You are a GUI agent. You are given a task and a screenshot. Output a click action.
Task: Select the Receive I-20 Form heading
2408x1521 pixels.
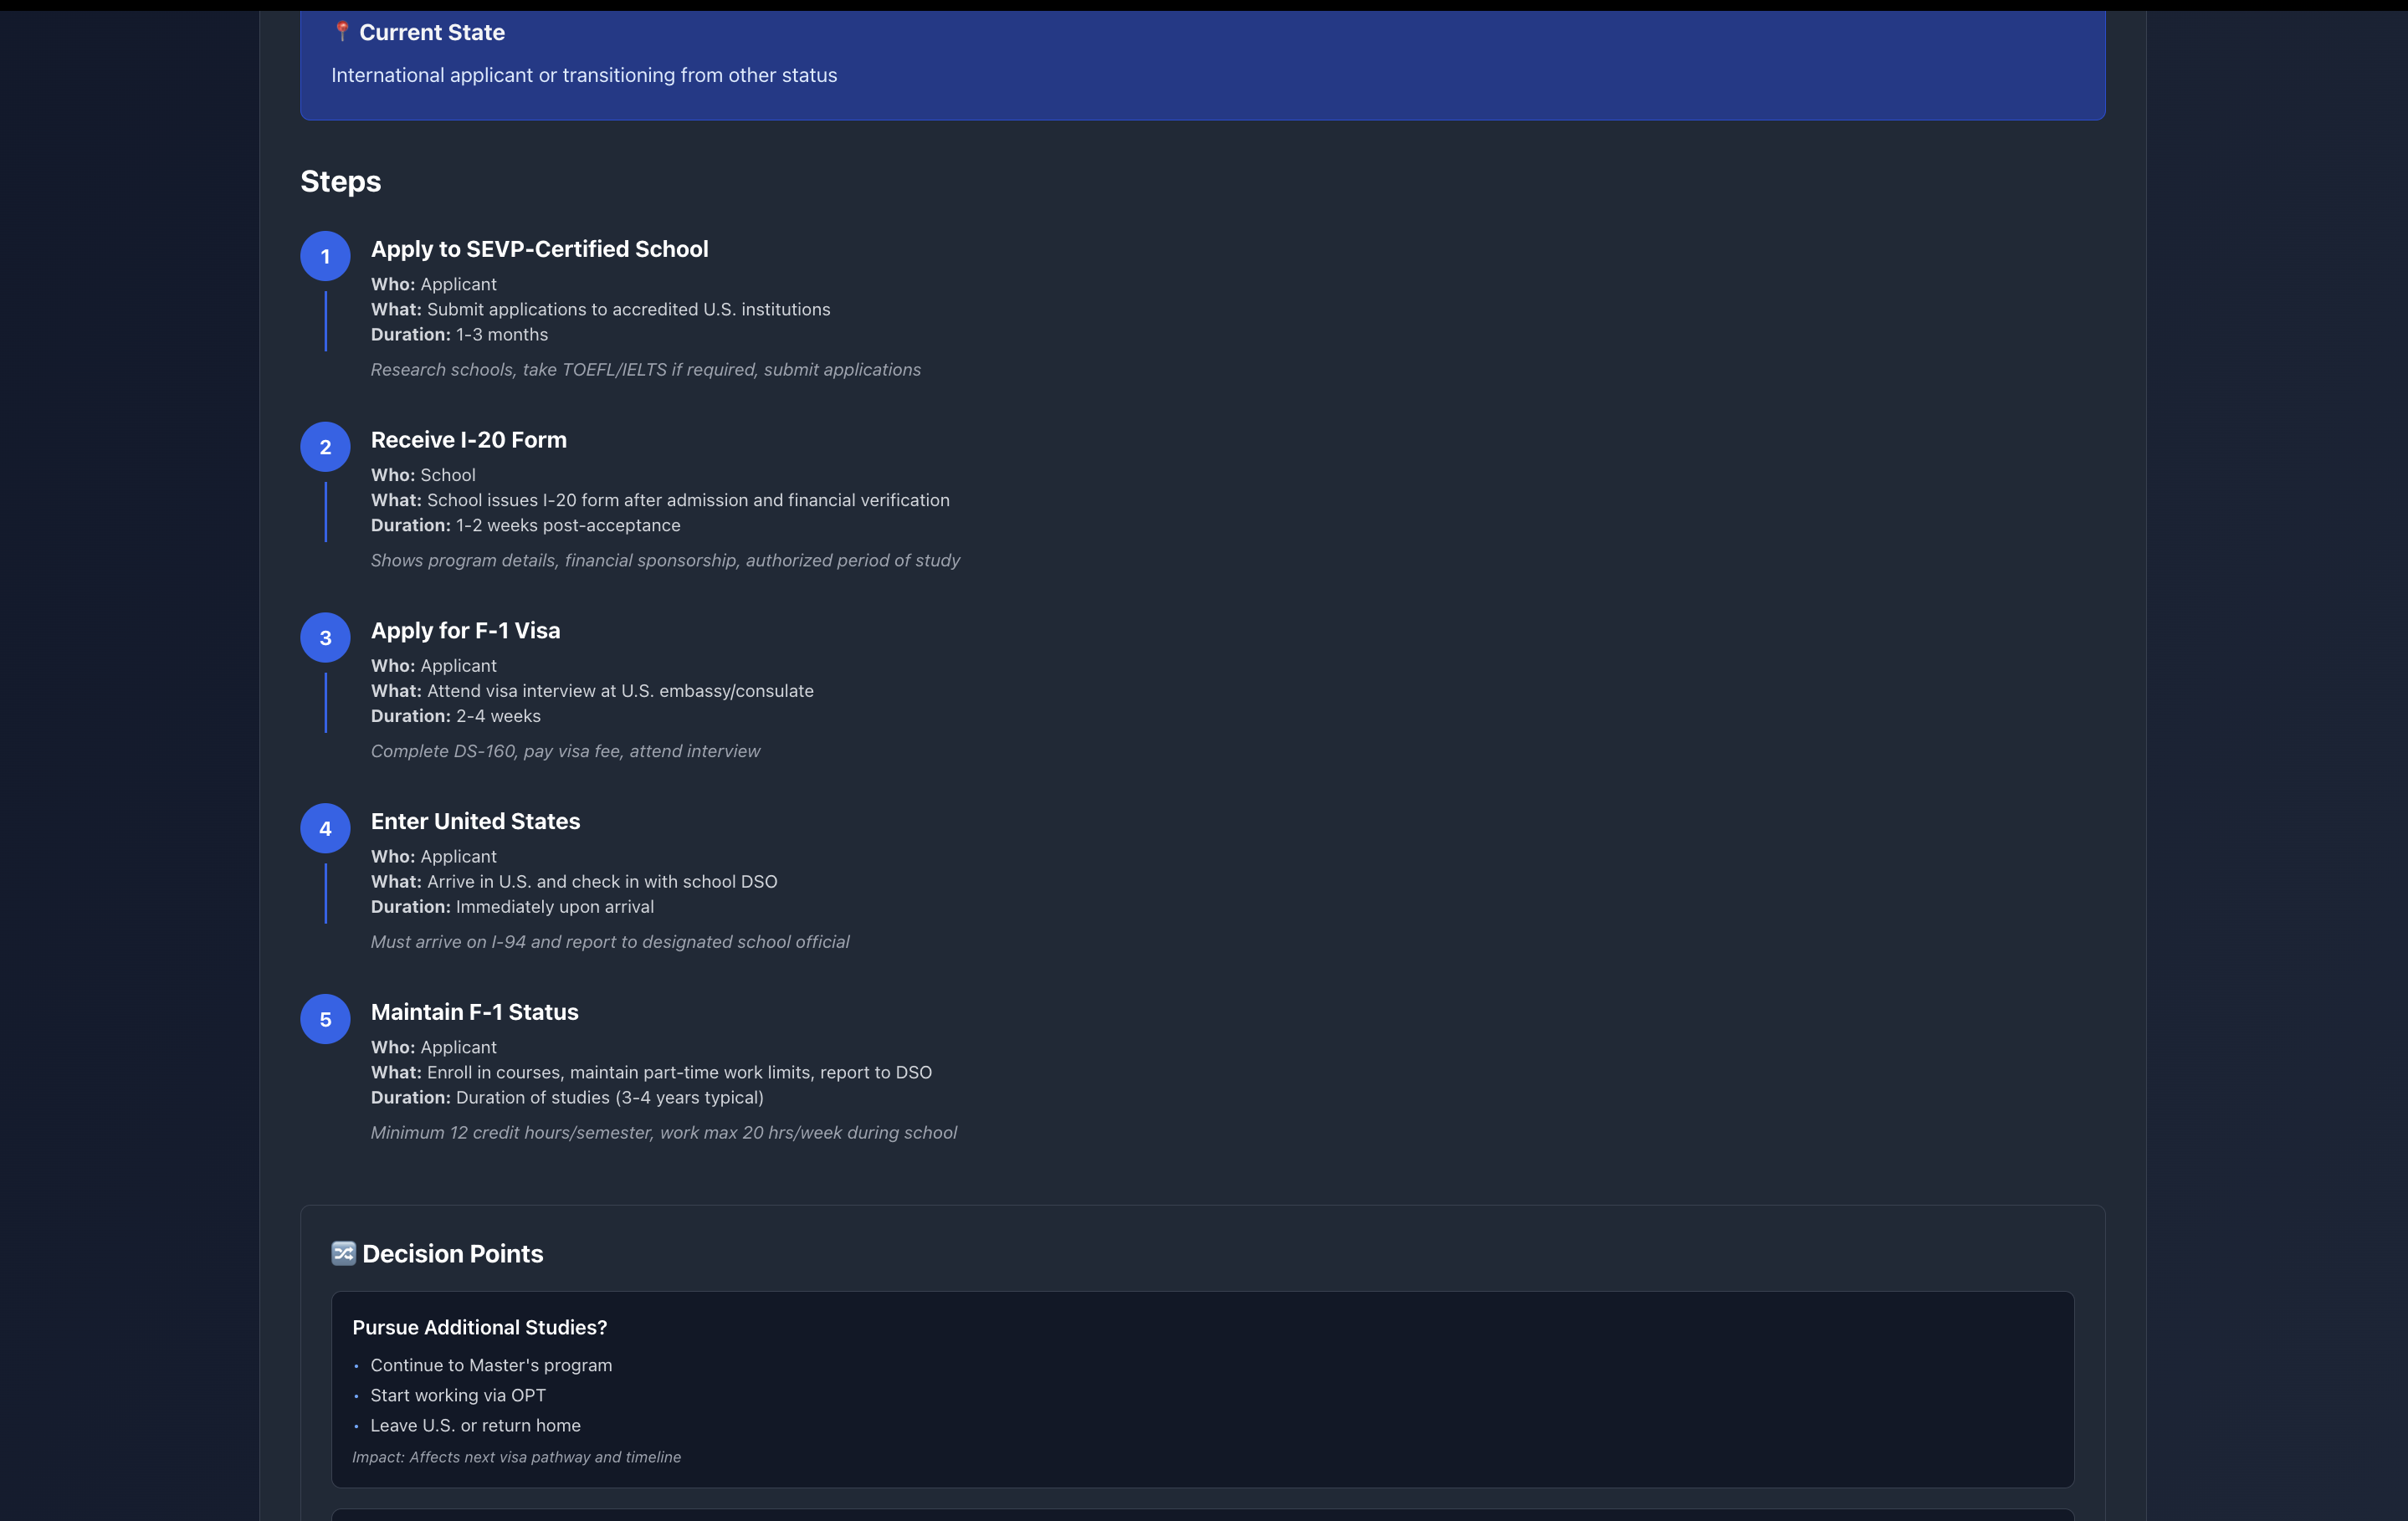(x=468, y=440)
